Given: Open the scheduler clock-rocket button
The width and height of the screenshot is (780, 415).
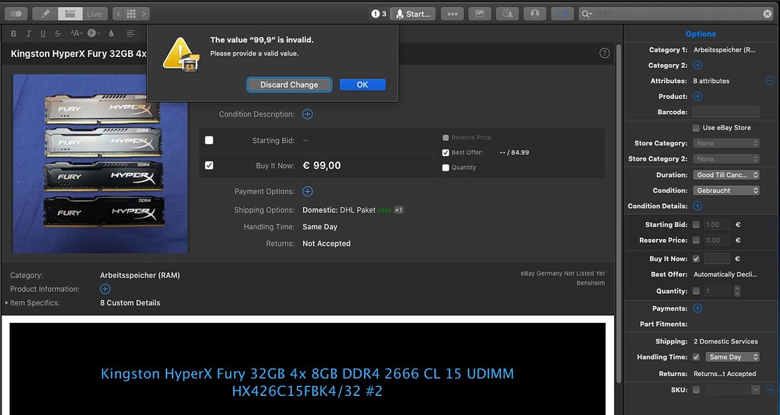Looking at the screenshot, I should [x=507, y=14].
